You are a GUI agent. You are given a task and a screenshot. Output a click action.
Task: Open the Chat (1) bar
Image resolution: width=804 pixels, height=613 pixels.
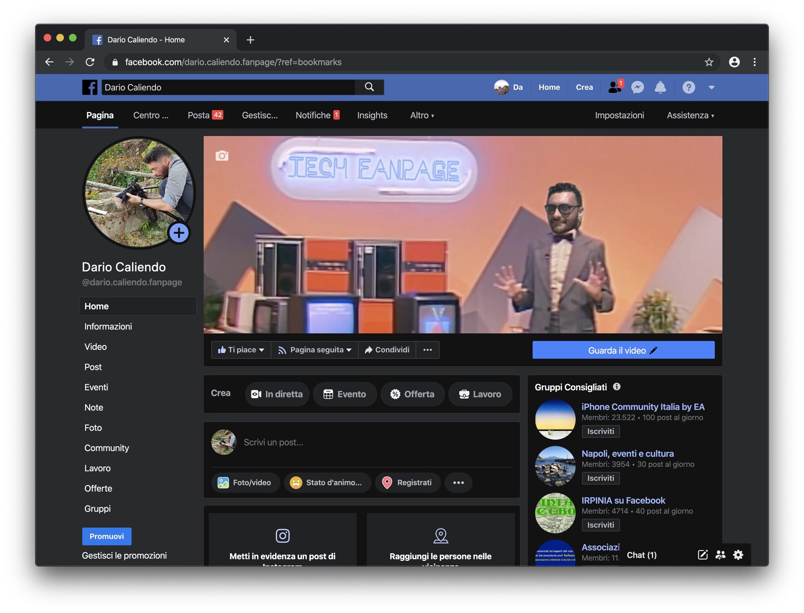point(641,554)
